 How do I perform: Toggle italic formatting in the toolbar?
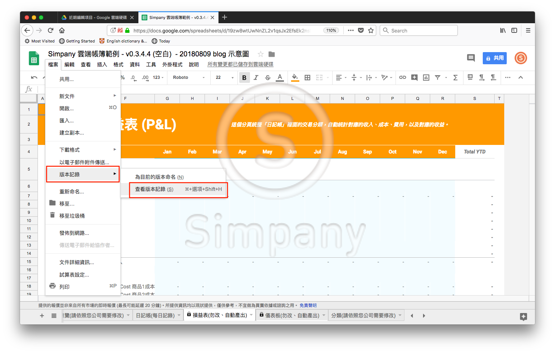(x=256, y=77)
